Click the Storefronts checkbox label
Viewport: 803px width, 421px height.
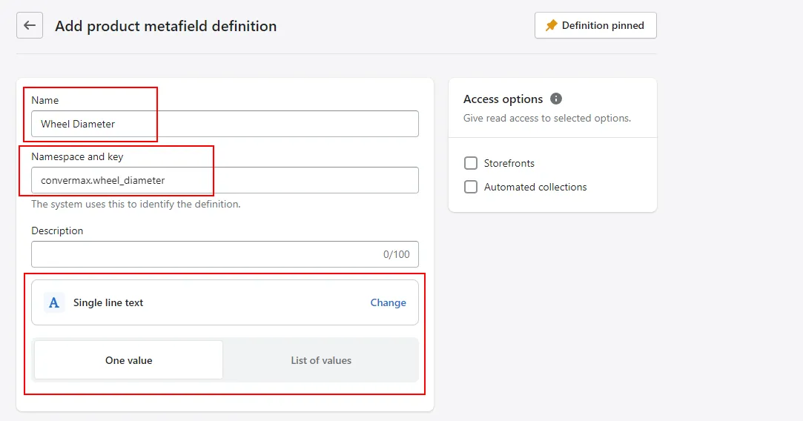click(x=509, y=163)
